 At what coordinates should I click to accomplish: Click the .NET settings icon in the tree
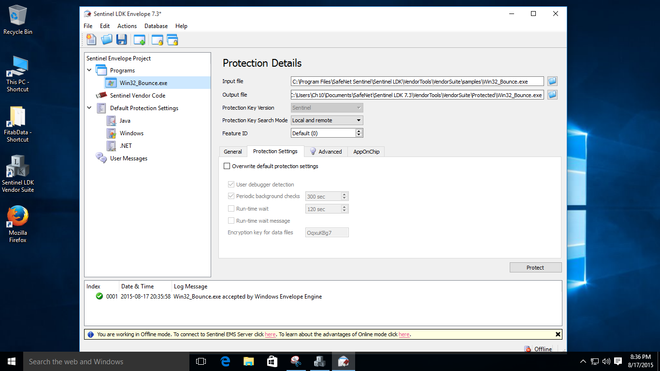[111, 145]
